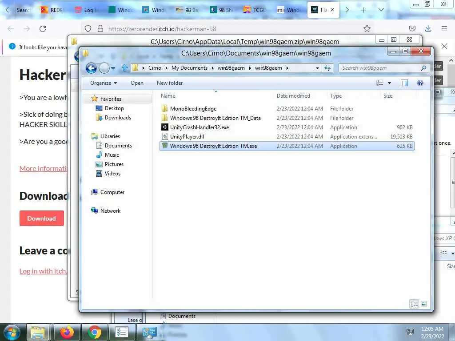455x341 pixels.
Task: Expand the arrow after Cirno breadcrumb
Action: pyautogui.click(x=166, y=68)
